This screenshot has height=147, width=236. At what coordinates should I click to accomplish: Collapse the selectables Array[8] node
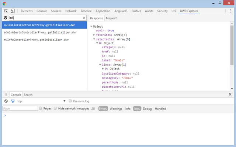94,39
